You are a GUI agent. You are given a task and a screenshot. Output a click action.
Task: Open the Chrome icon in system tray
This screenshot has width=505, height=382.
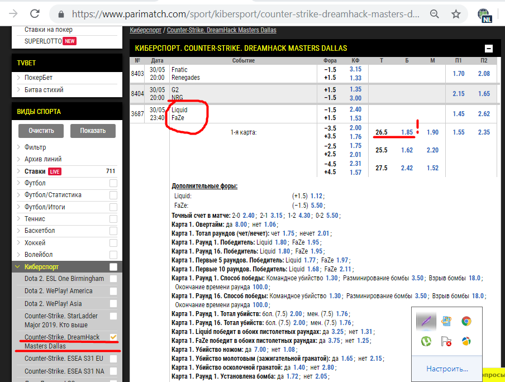(x=466, y=321)
